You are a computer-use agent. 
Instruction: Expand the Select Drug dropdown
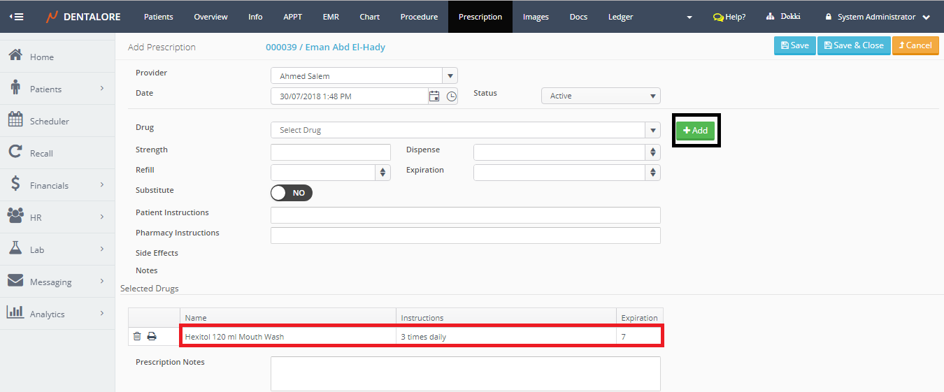(x=652, y=130)
